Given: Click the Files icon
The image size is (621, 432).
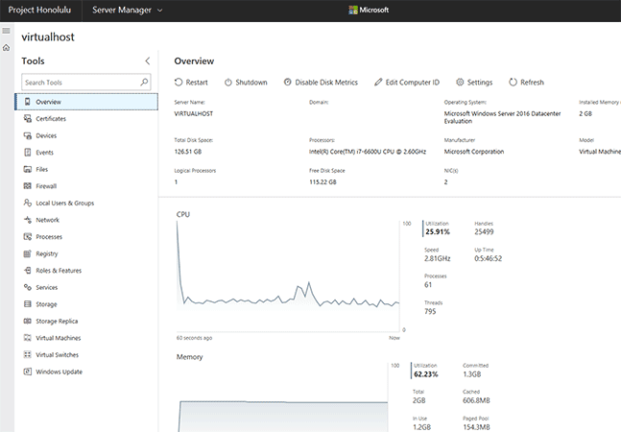Looking at the screenshot, I should tap(27, 169).
